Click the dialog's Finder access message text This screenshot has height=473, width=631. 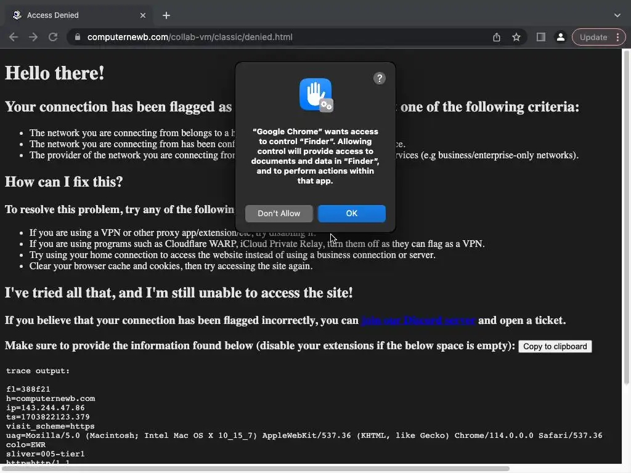(315, 156)
